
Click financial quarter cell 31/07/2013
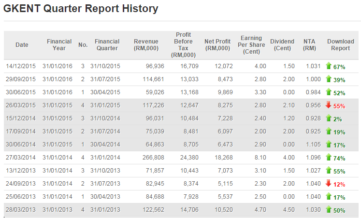click(x=105, y=184)
